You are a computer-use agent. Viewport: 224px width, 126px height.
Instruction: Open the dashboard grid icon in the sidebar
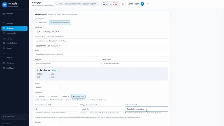[x=4, y=13]
